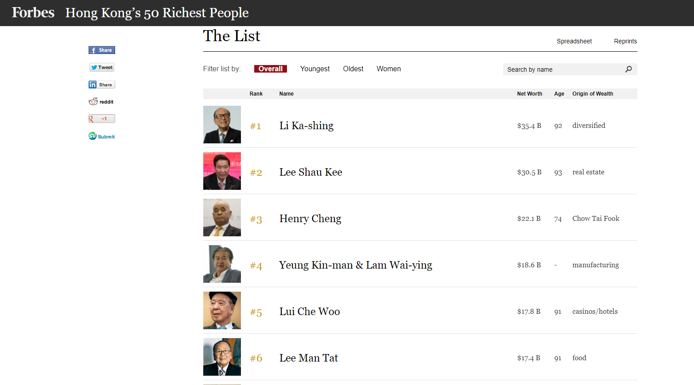Show only Women on the list

[x=389, y=69]
